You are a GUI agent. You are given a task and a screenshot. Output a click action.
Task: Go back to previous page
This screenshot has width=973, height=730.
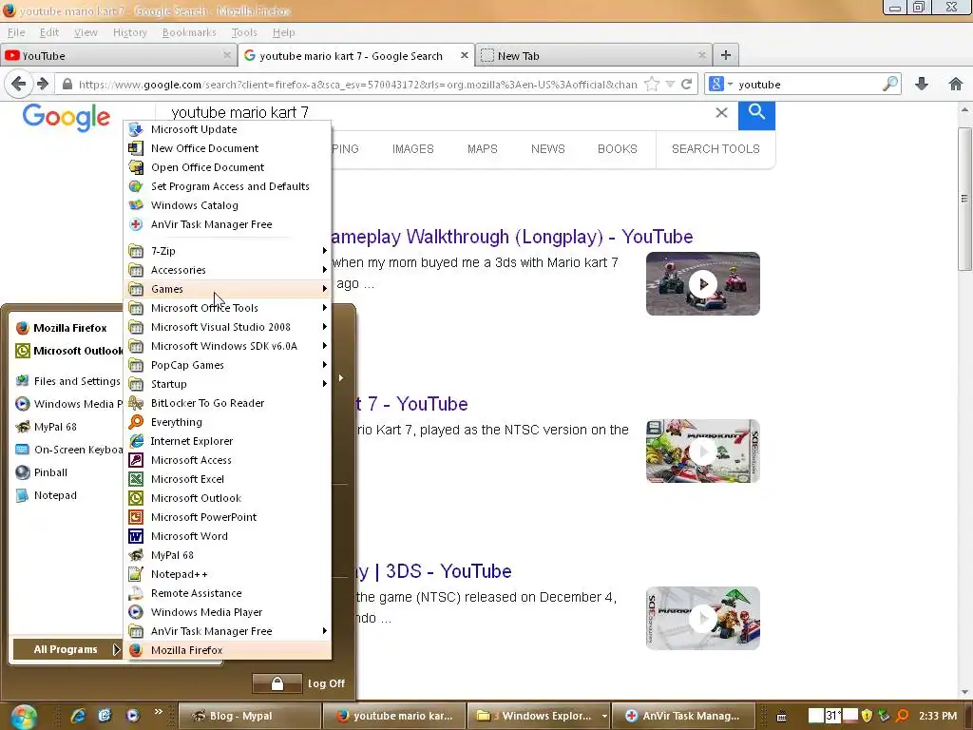(x=19, y=84)
